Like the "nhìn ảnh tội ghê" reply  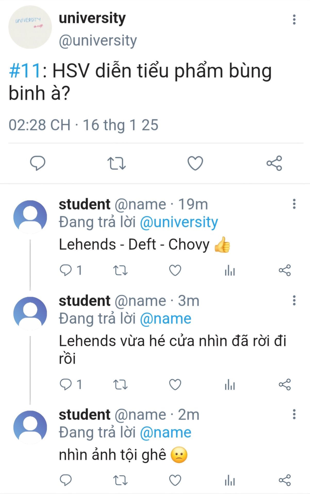pyautogui.click(x=175, y=480)
